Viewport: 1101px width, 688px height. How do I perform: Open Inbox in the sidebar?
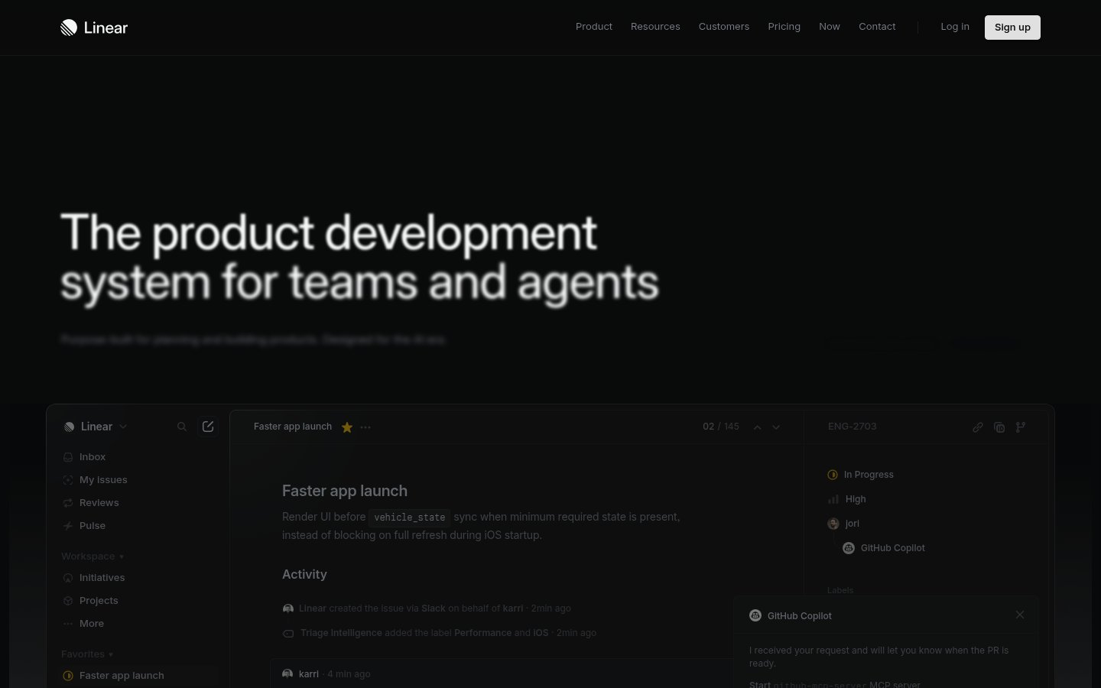click(92, 457)
